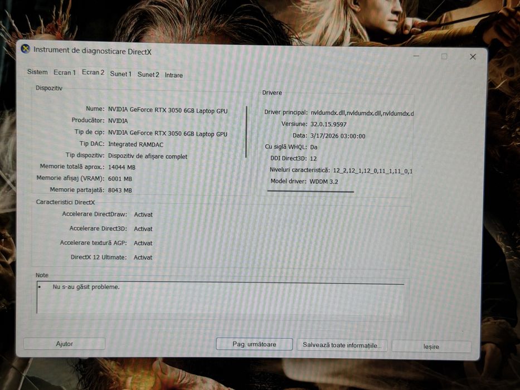Image resolution: width=520 pixels, height=390 pixels.
Task: Open the Intrare tab
Action: point(174,75)
